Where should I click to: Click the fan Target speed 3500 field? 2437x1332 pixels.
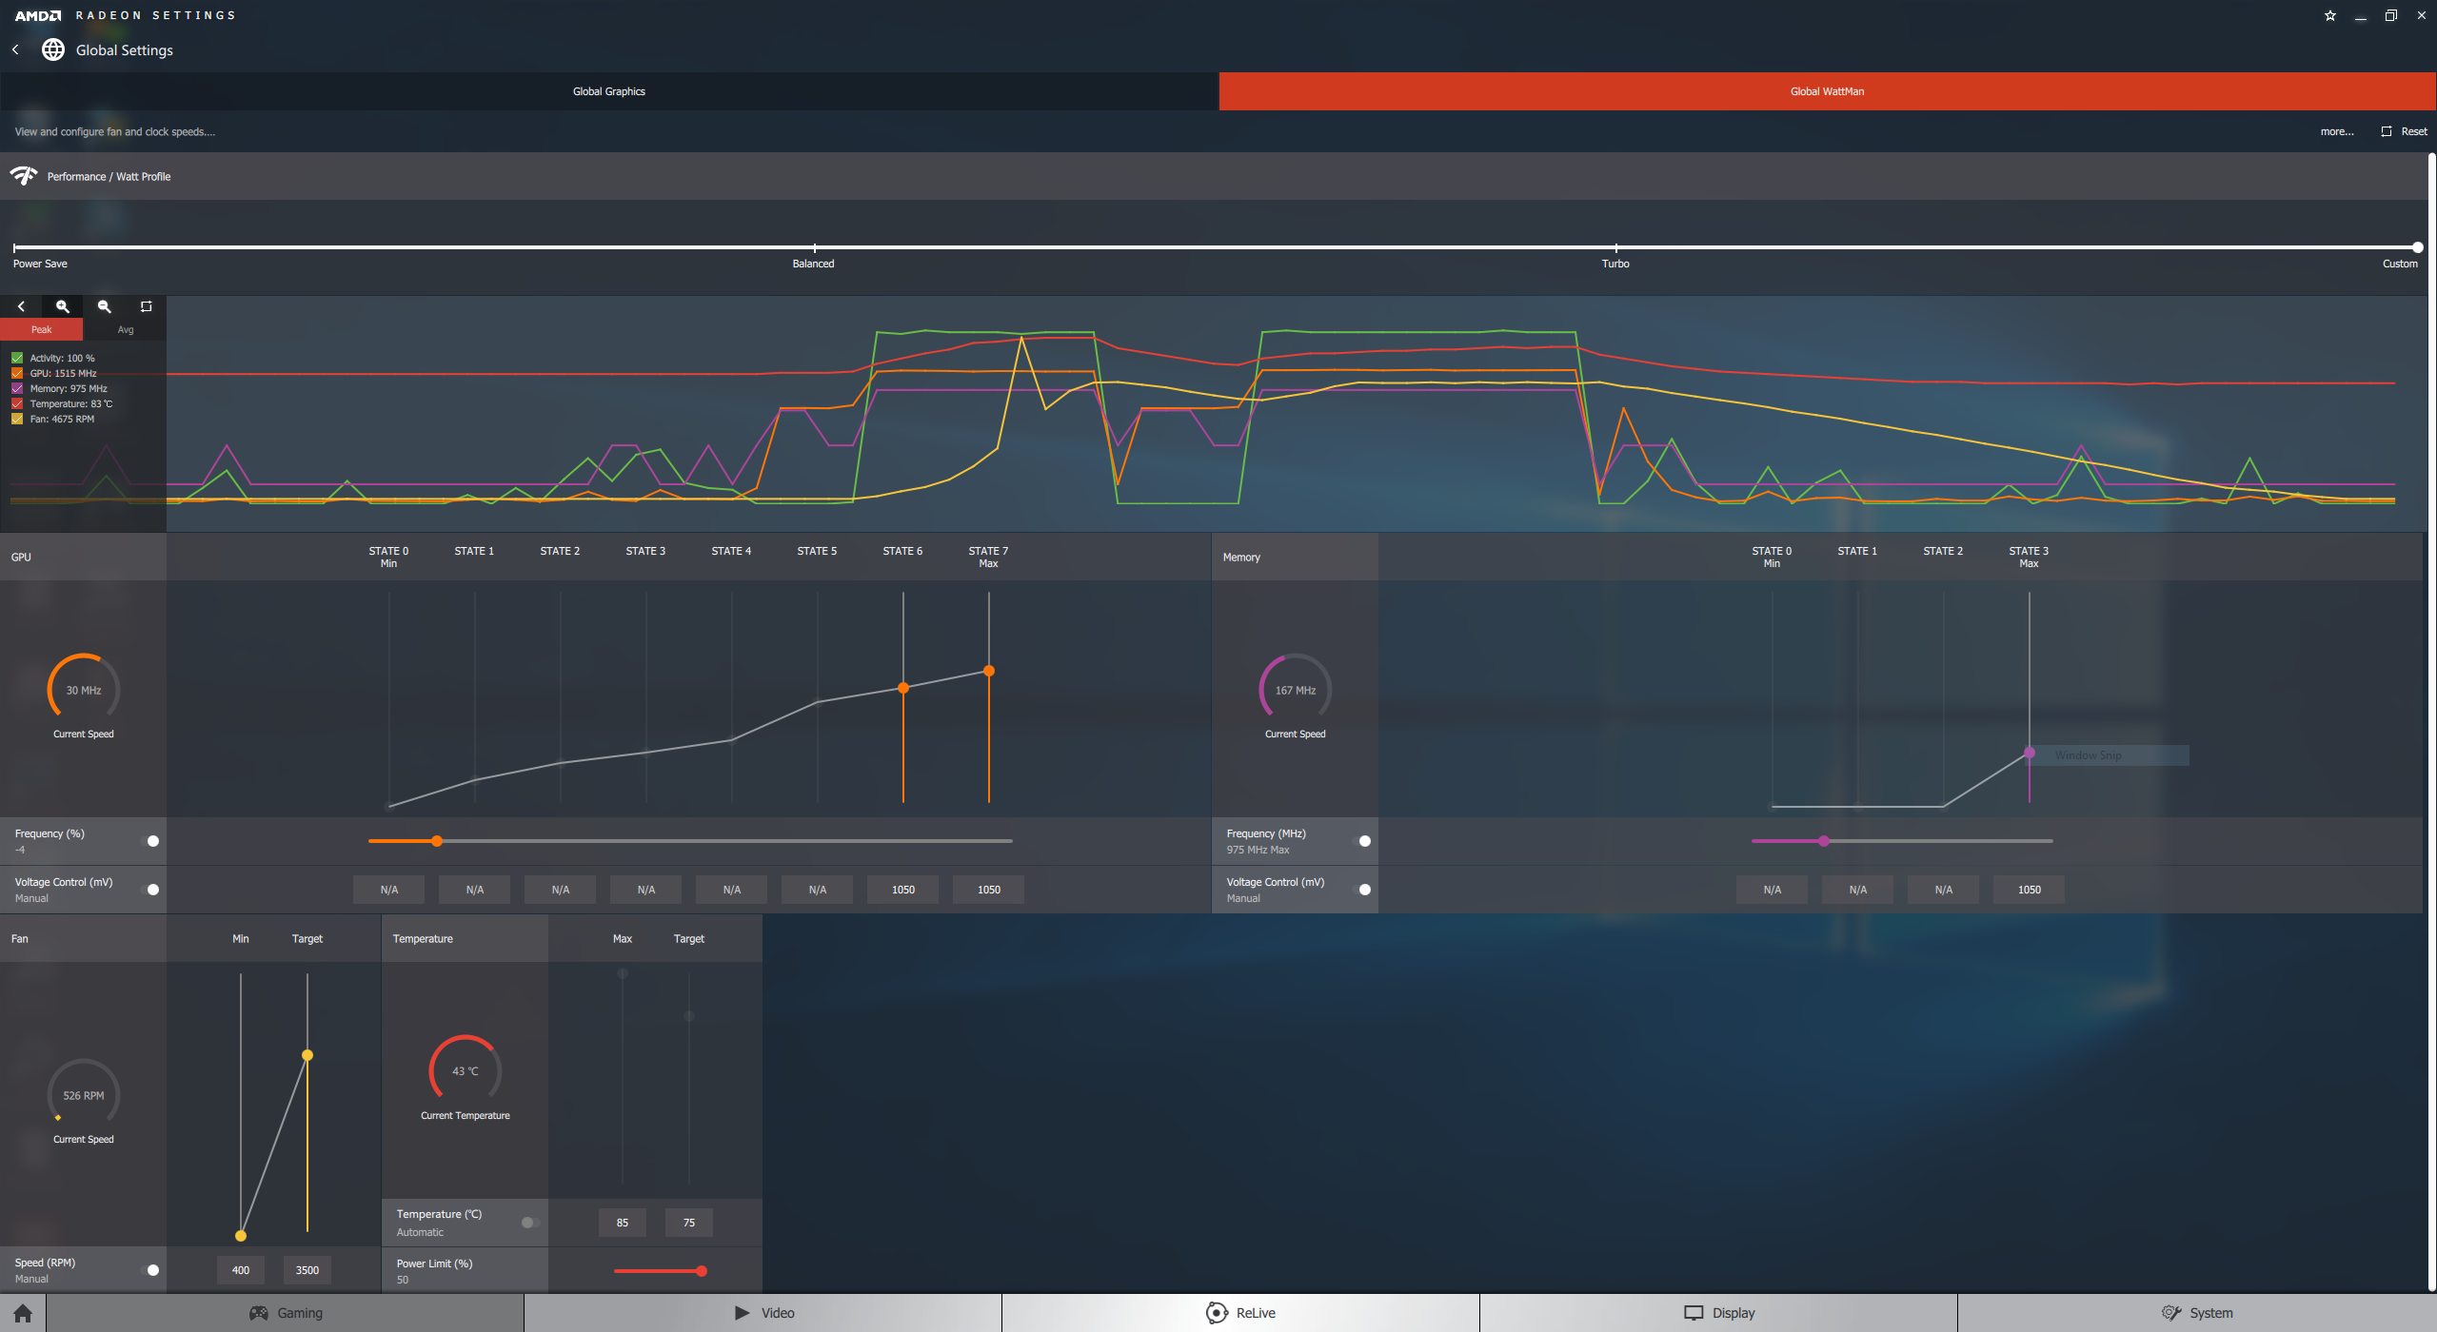point(307,1270)
